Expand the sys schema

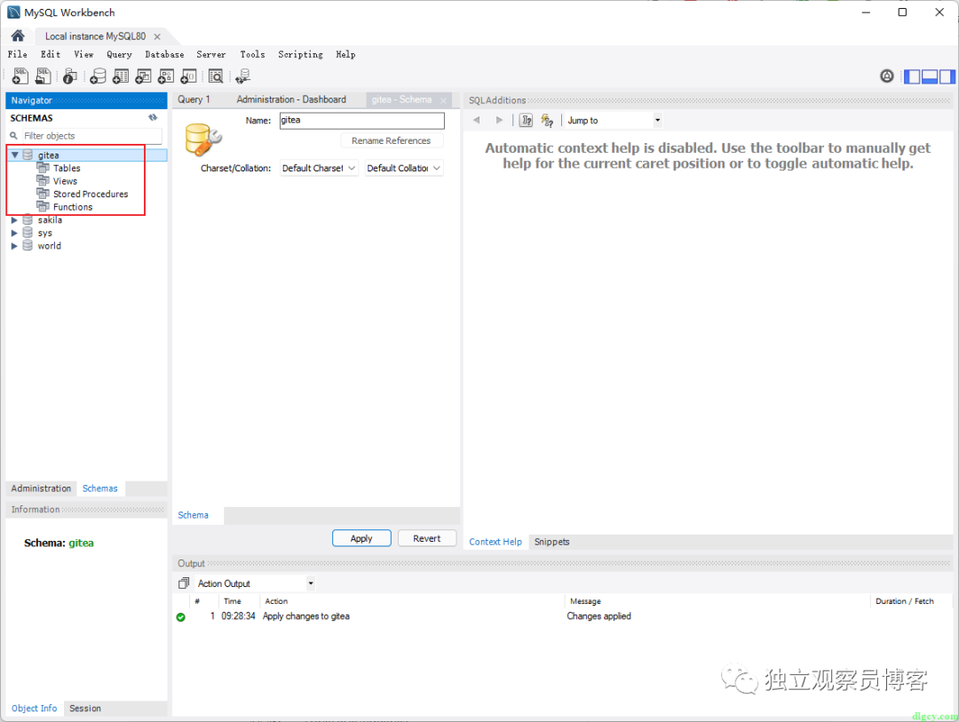15,233
